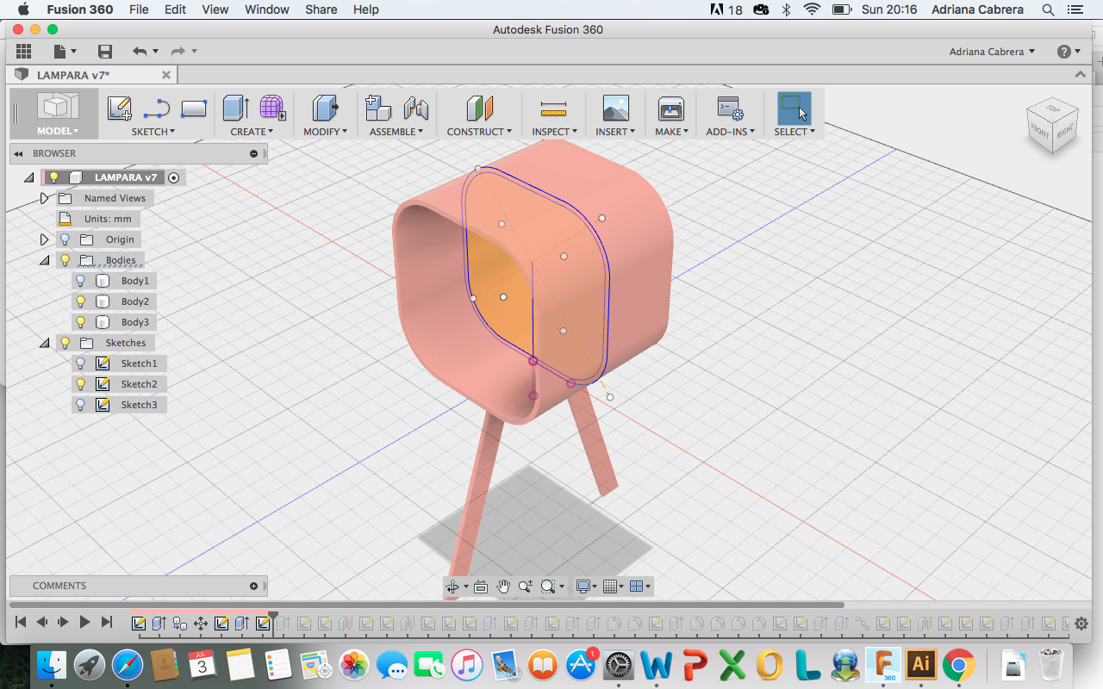Select the Offset Plane construct icon
1103x689 pixels.
pos(479,109)
